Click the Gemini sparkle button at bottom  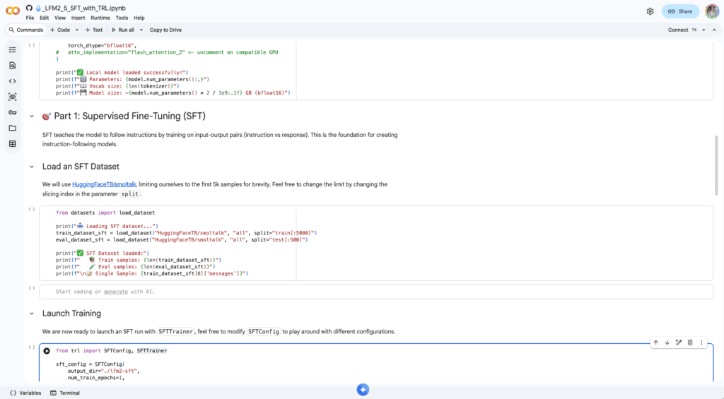point(363,390)
